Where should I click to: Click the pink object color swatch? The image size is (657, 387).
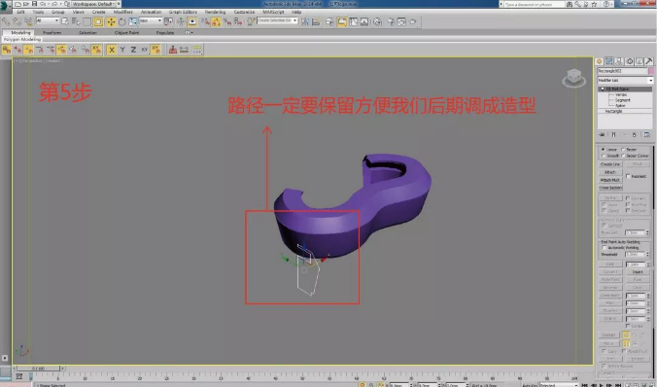[651, 71]
